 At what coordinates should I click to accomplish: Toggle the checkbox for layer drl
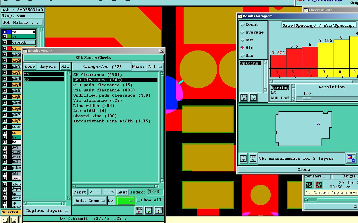pyautogui.click(x=5, y=148)
